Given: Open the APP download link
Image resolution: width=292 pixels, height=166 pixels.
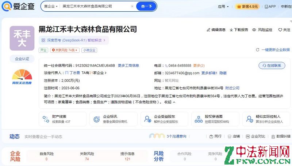Looking at the screenshot, I should tap(270, 7).
